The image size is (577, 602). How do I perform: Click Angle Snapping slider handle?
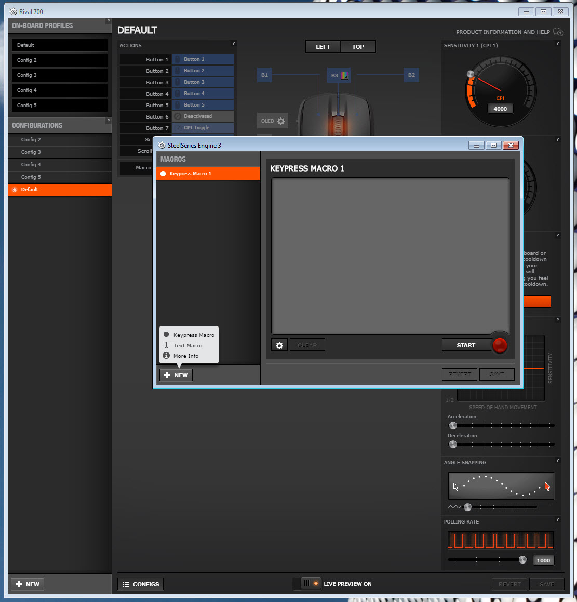pos(467,507)
